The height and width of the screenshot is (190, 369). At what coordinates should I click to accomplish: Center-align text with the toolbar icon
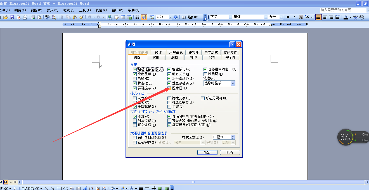tap(325, 17)
